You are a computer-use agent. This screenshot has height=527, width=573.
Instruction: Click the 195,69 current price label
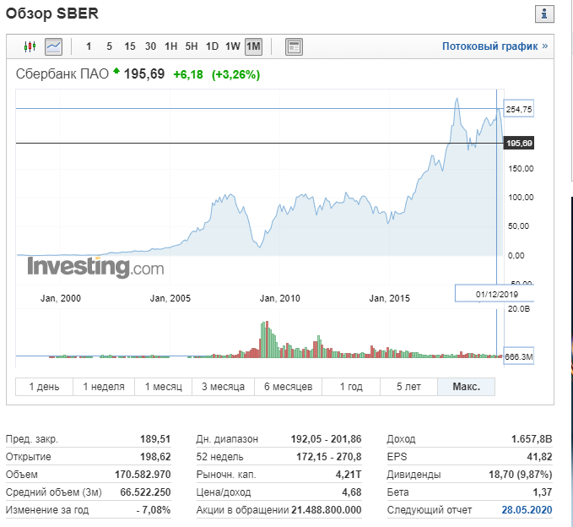tap(519, 144)
